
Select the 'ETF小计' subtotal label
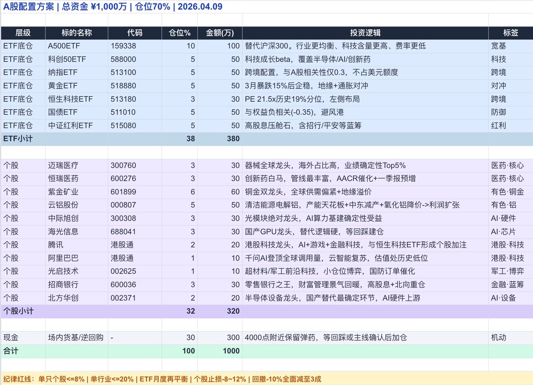tap(23, 139)
